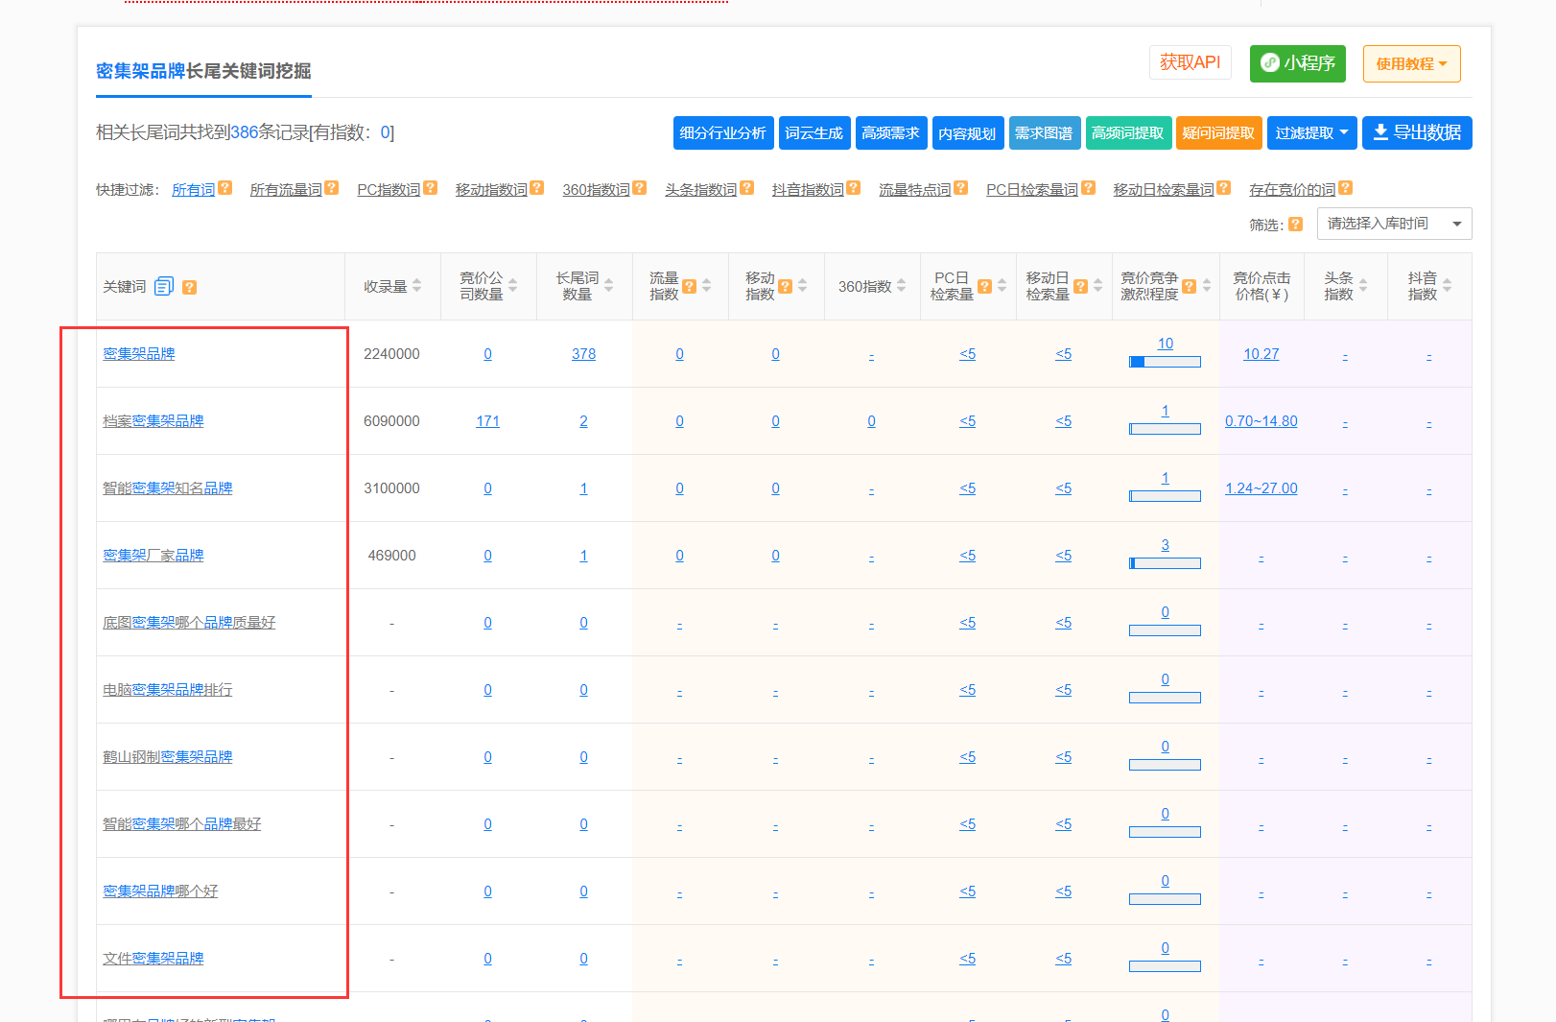This screenshot has width=1556, height=1022.
Task: Click the help icon on 竞价竞争激烈程度 header
Action: [x=1189, y=286]
